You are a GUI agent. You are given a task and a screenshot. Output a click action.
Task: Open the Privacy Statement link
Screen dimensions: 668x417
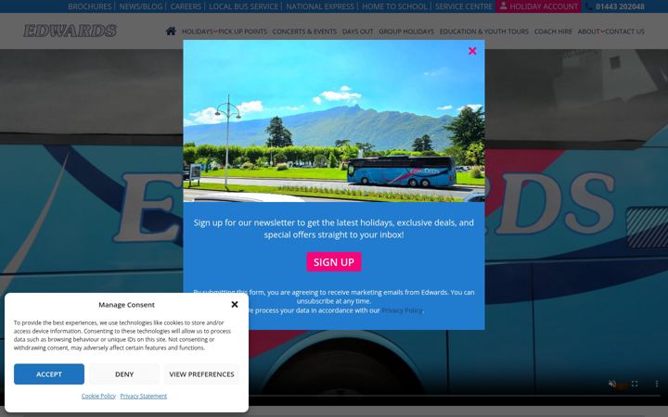coord(144,396)
